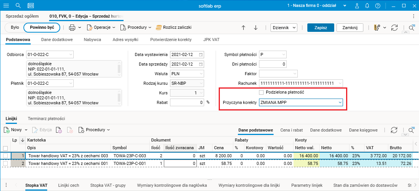419x191 pixels.
Task: Open the Rodzaj kursu dropdown
Action: click(x=201, y=83)
